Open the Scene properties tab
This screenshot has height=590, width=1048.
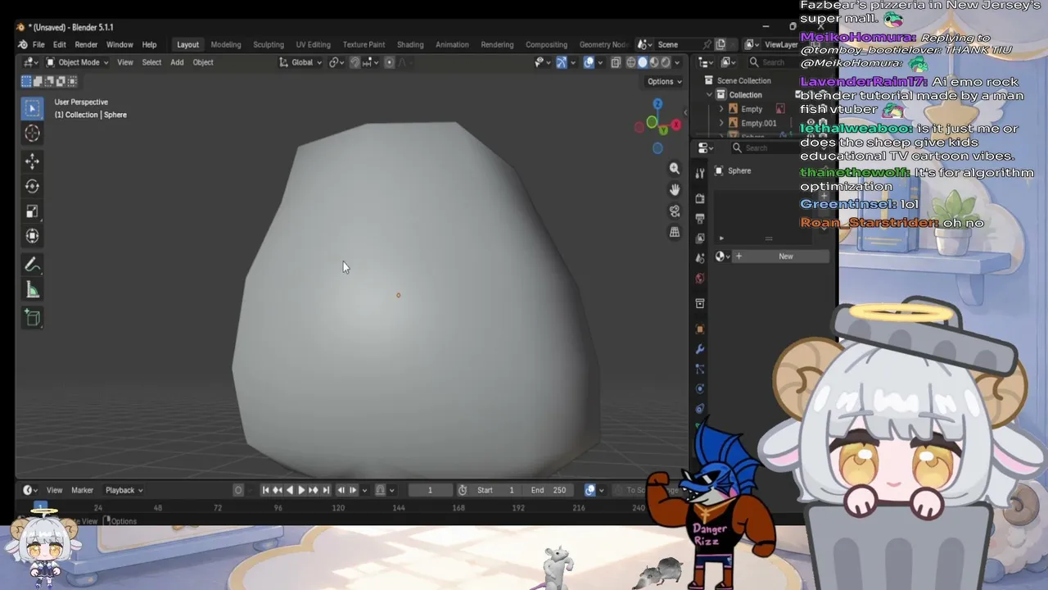click(700, 258)
